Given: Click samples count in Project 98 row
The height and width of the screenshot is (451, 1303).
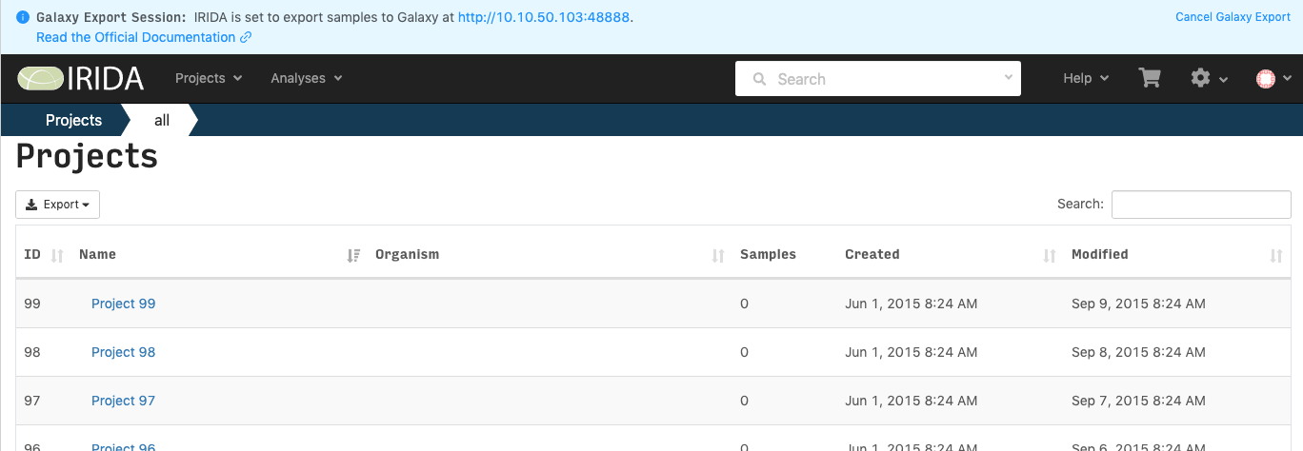Looking at the screenshot, I should pyautogui.click(x=744, y=352).
